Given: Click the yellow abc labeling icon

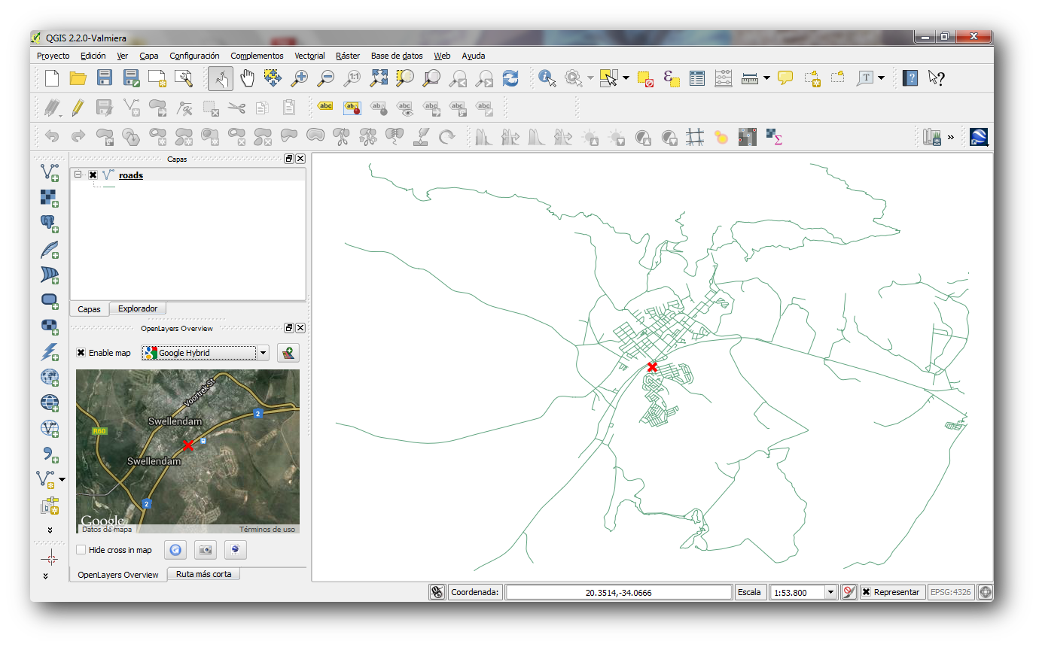Looking at the screenshot, I should (x=325, y=107).
